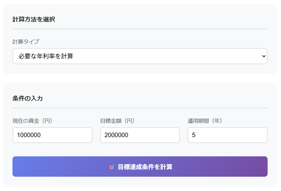
Task: Place cursor on the 1000000 value
Action: point(29,135)
